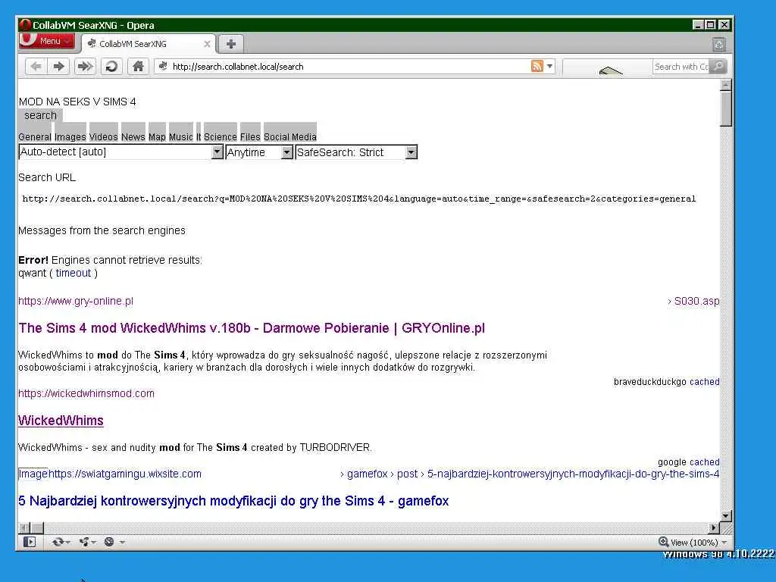Switch to the General category
Image resolution: width=776 pixels, height=582 pixels.
pyautogui.click(x=35, y=136)
